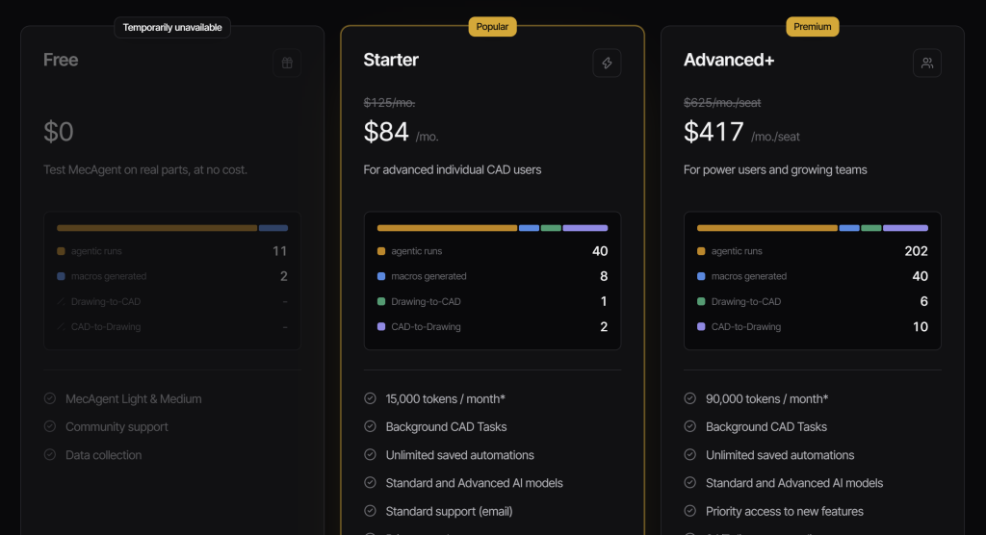Click the $0 price
Image resolution: width=986 pixels, height=535 pixels.
tap(59, 132)
